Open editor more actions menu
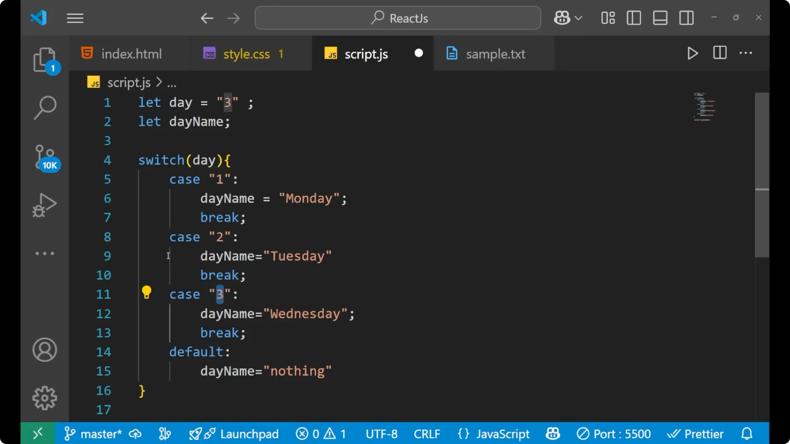This screenshot has width=790, height=444. (746, 53)
